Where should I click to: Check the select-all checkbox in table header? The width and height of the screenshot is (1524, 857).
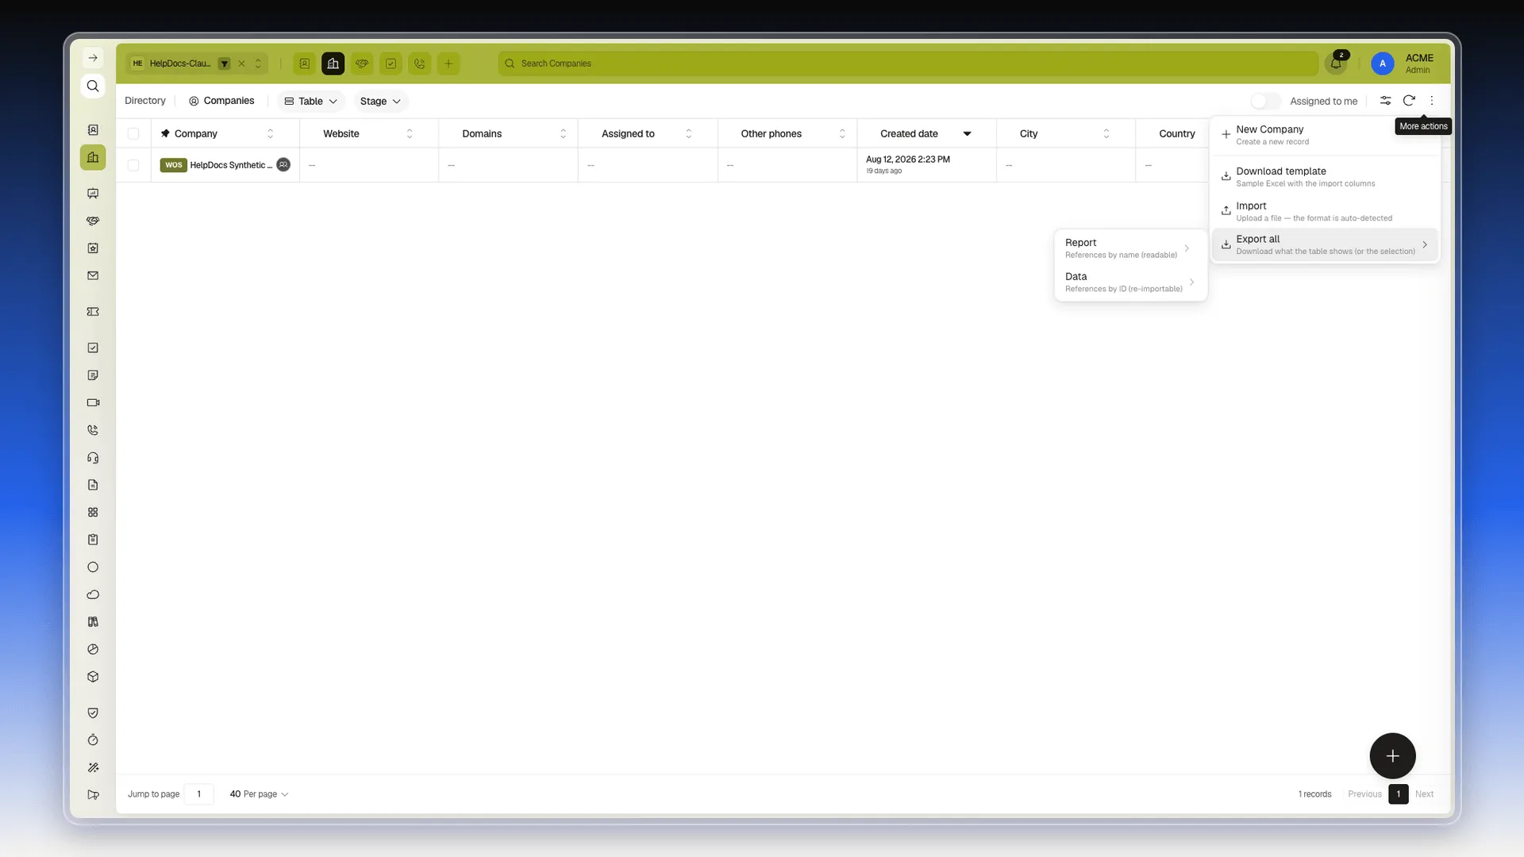click(133, 133)
